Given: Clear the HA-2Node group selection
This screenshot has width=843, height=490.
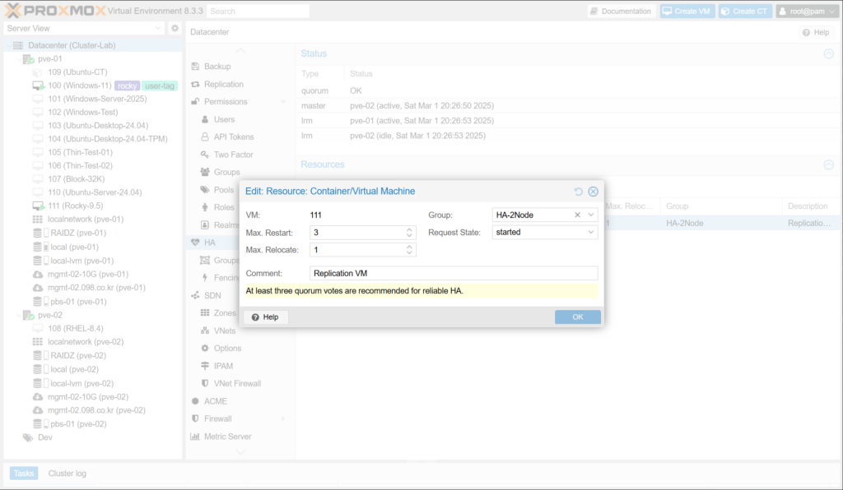Looking at the screenshot, I should [x=578, y=215].
